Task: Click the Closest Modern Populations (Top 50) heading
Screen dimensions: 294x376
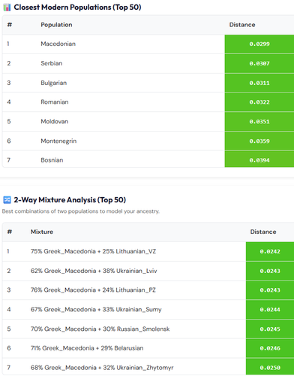Action: [77, 8]
